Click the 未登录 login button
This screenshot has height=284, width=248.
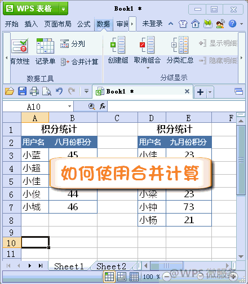152,24
